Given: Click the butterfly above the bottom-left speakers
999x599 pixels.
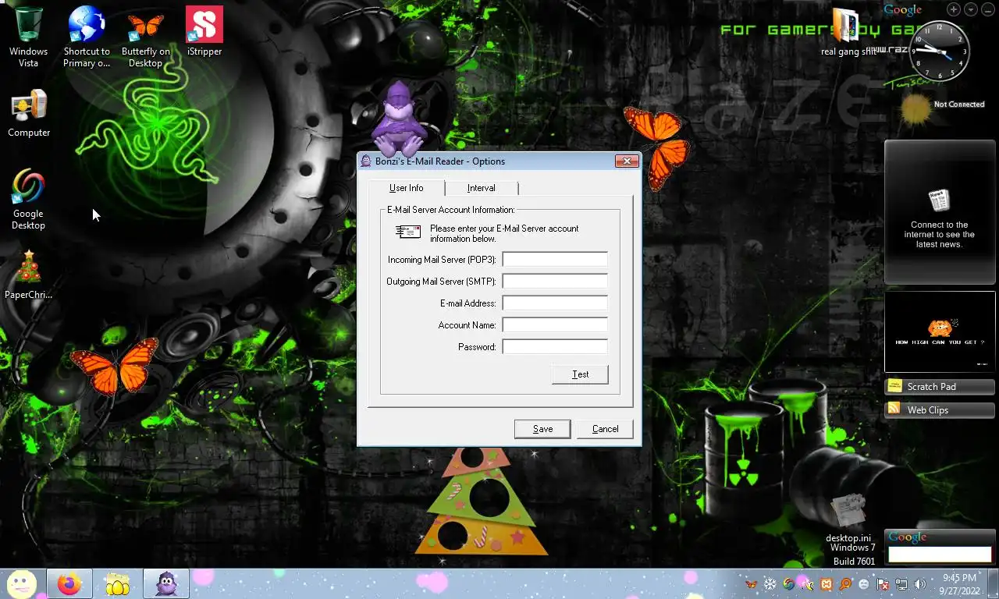Looking at the screenshot, I should 115,367.
